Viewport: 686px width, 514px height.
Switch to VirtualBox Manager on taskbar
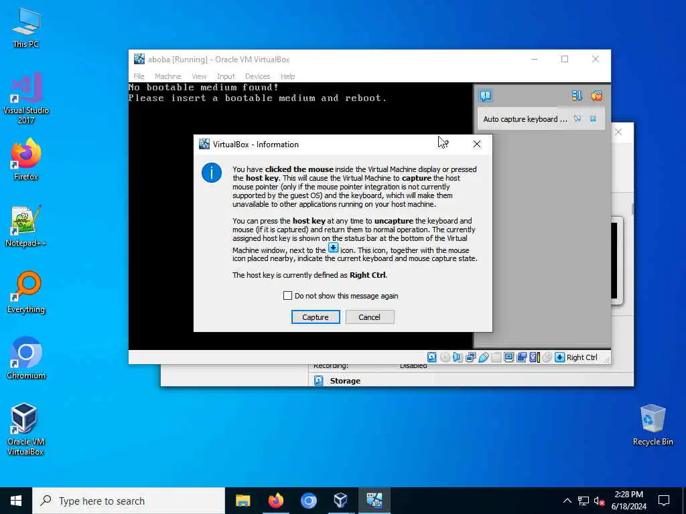point(341,501)
